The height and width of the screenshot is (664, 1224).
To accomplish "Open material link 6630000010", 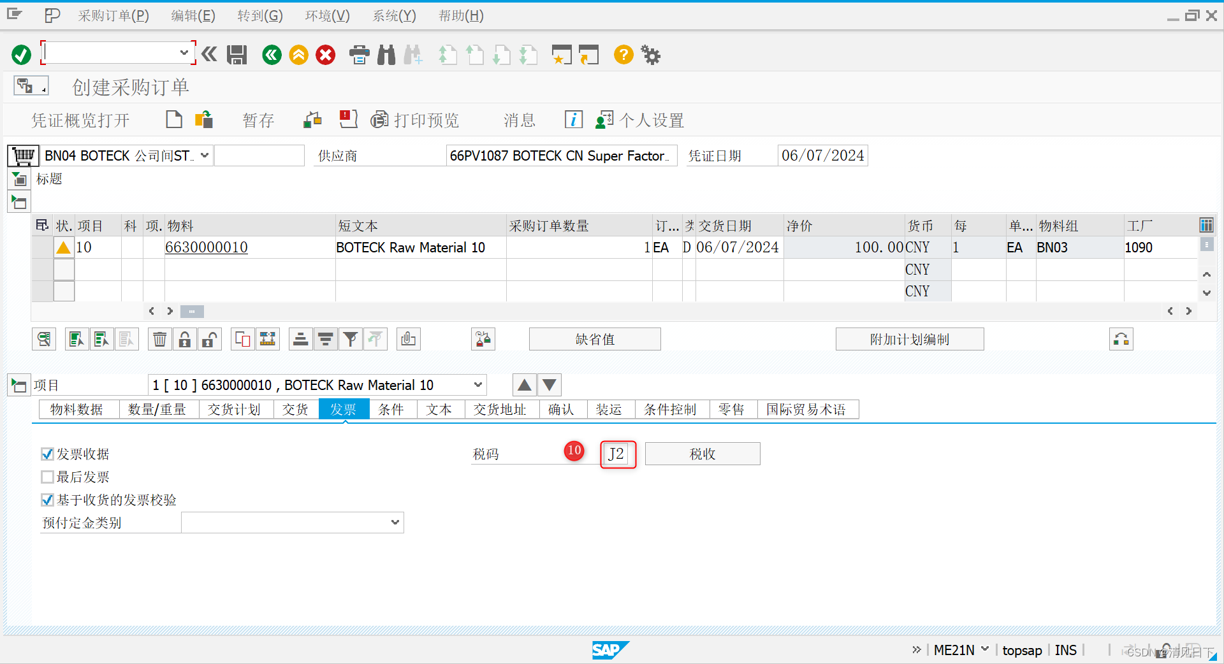I will [207, 247].
